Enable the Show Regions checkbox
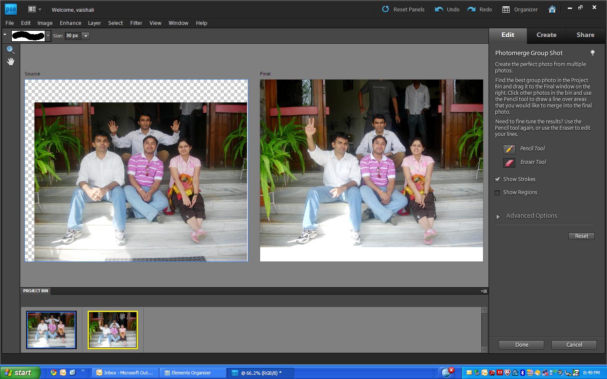This screenshot has width=607, height=379. [x=497, y=193]
